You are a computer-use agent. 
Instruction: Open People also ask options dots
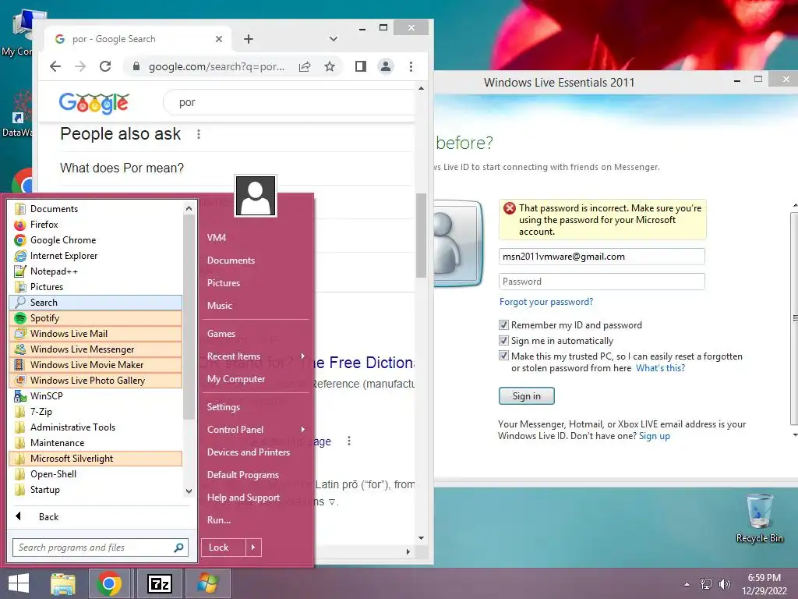[x=199, y=134]
